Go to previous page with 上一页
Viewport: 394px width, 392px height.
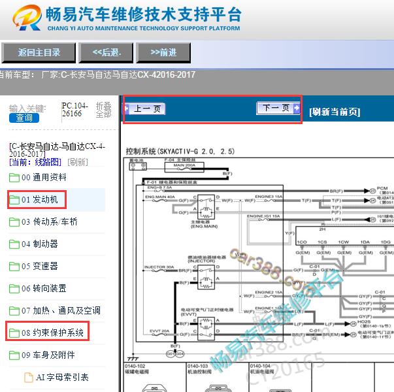point(145,109)
